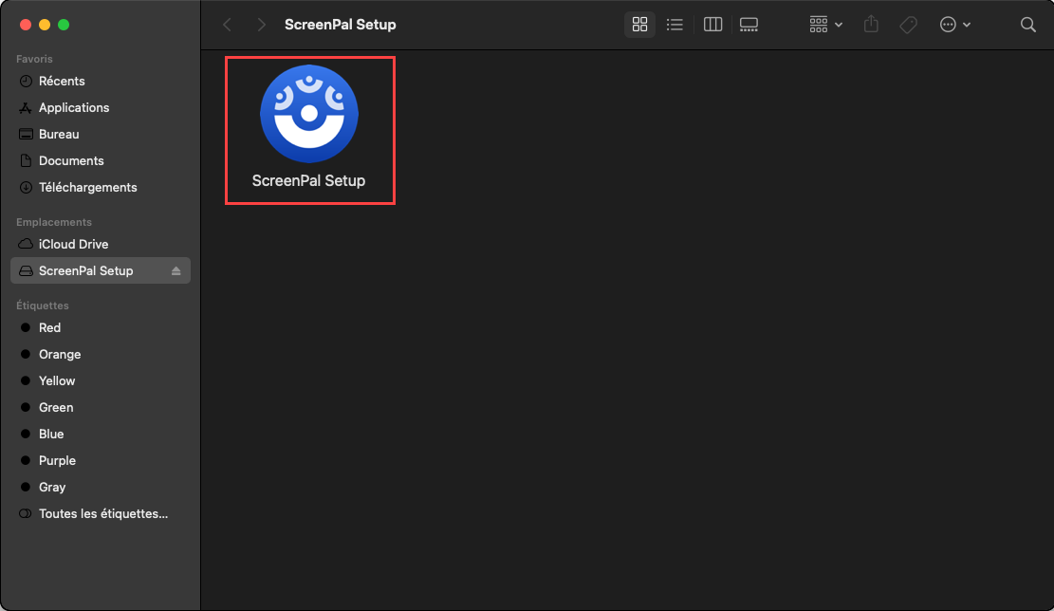
Task: Minimize the Finder window
Action: coord(45,25)
